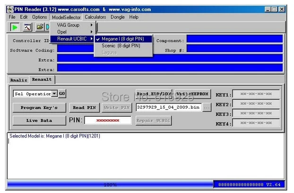Click the Read EEPROM button
The image size is (294, 193).
pos(154,94)
